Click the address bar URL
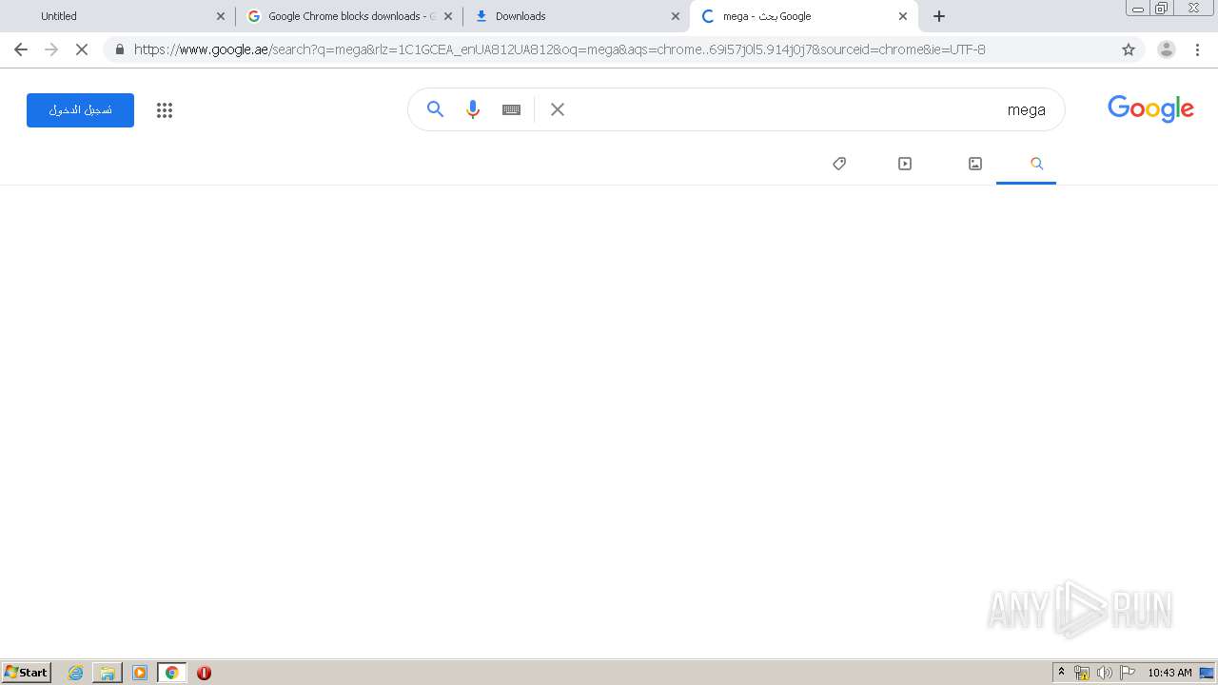This screenshot has height=685, width=1218. click(x=560, y=49)
